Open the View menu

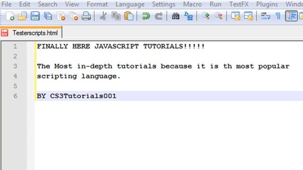72,4
